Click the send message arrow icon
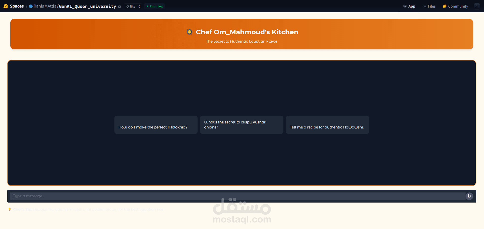The width and height of the screenshot is (484, 229). pyautogui.click(x=469, y=196)
